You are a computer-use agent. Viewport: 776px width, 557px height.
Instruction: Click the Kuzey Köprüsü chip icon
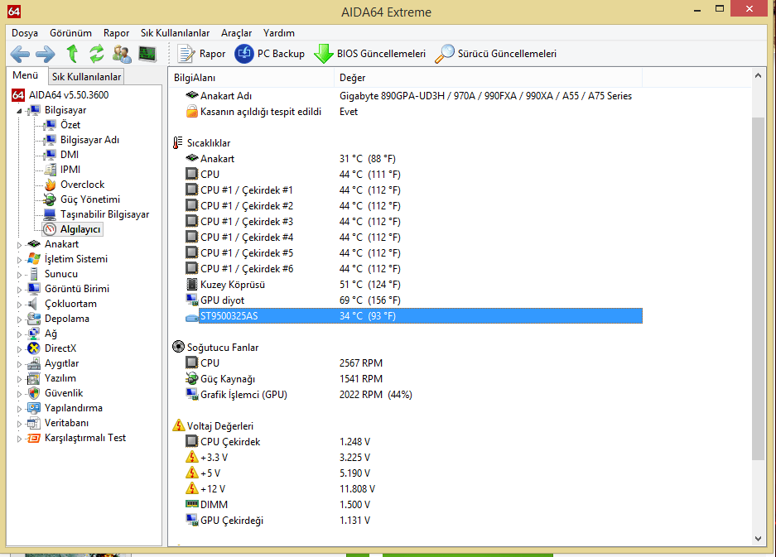point(191,285)
